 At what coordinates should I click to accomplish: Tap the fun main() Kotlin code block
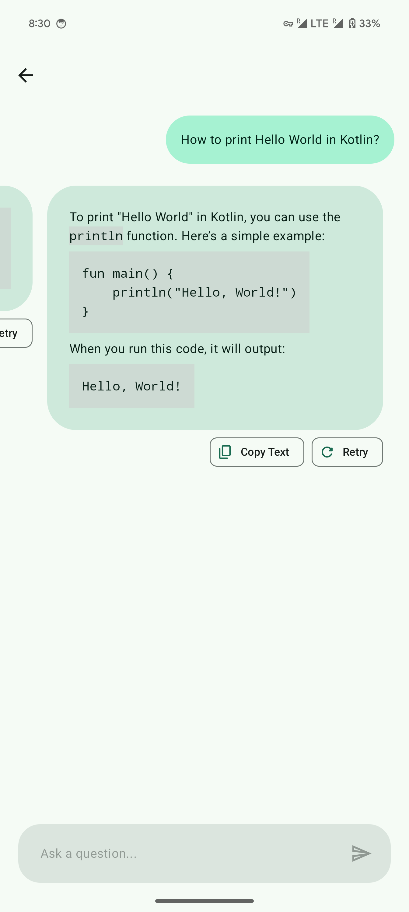click(x=189, y=292)
